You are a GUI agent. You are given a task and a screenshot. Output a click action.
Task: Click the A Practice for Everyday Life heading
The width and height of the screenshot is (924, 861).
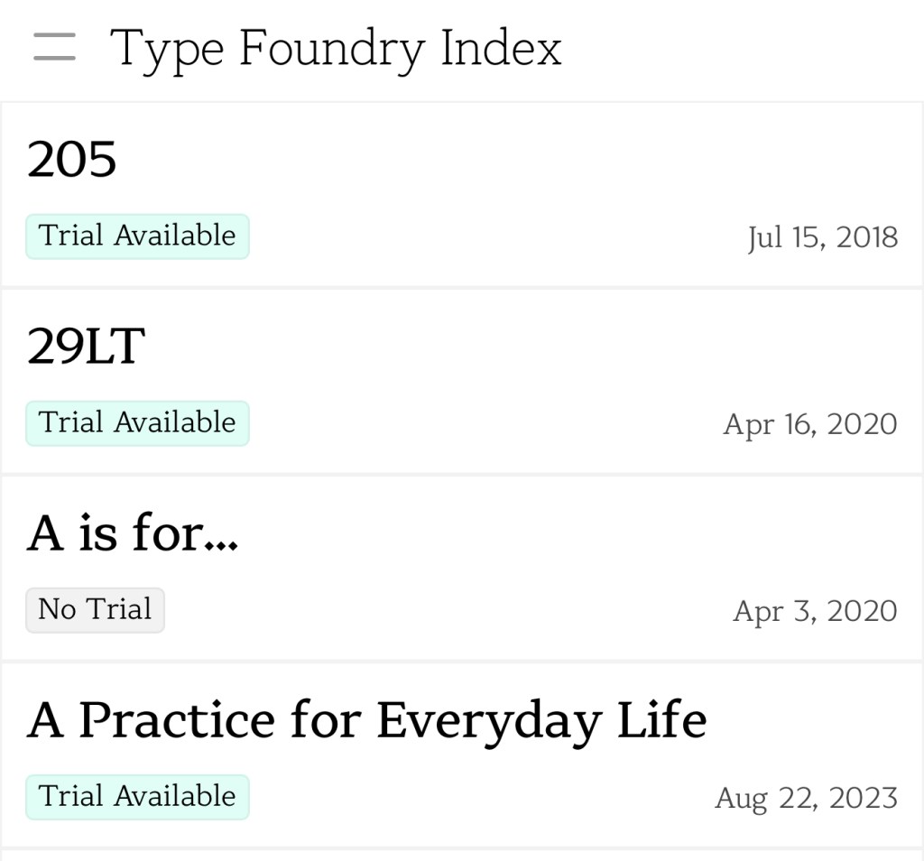tap(366, 720)
